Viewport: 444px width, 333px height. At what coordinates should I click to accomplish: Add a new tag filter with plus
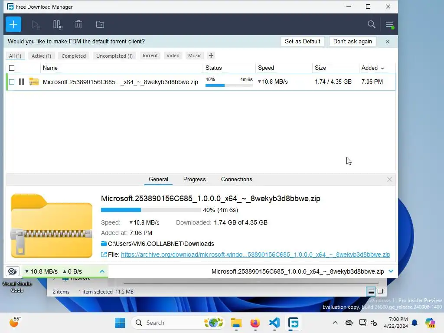(x=211, y=55)
